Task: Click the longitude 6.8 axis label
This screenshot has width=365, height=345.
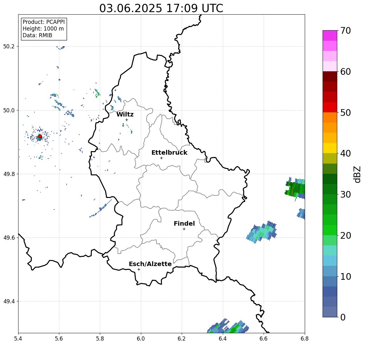Action: point(304,339)
